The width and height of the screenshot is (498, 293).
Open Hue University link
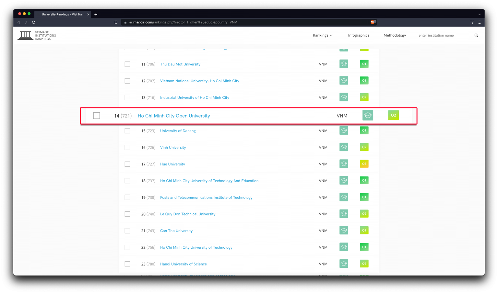click(x=172, y=164)
